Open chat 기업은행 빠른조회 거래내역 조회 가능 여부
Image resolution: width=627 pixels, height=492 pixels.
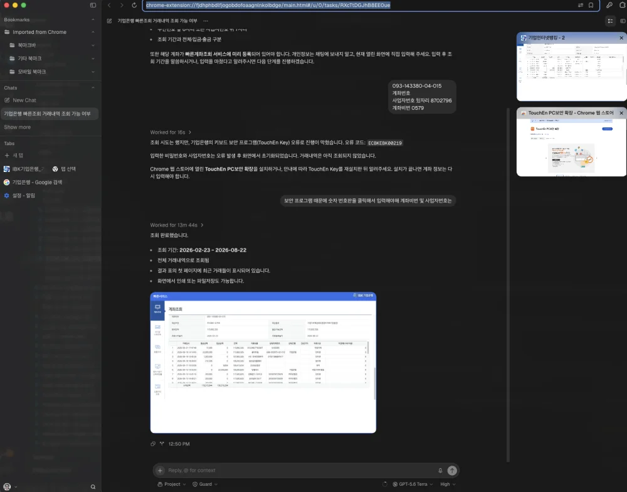49,114
